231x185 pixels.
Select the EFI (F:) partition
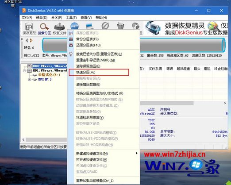tap(45, 79)
